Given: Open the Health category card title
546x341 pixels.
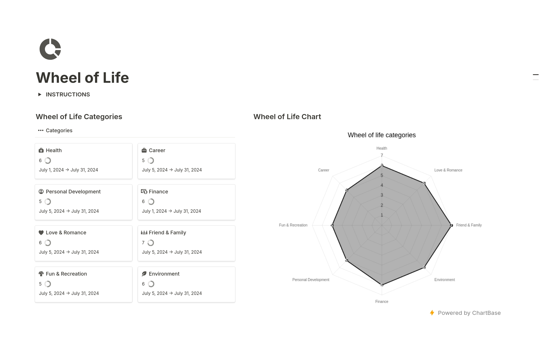Looking at the screenshot, I should pos(54,150).
